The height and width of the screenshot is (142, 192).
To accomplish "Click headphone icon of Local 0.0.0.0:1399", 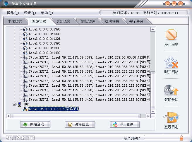I will [25, 48].
